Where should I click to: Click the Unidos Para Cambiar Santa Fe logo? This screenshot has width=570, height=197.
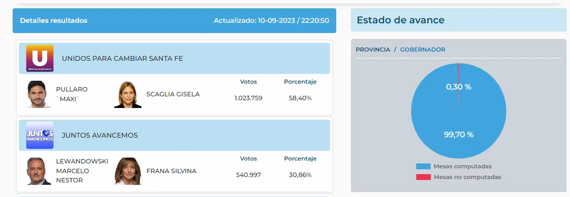click(40, 58)
